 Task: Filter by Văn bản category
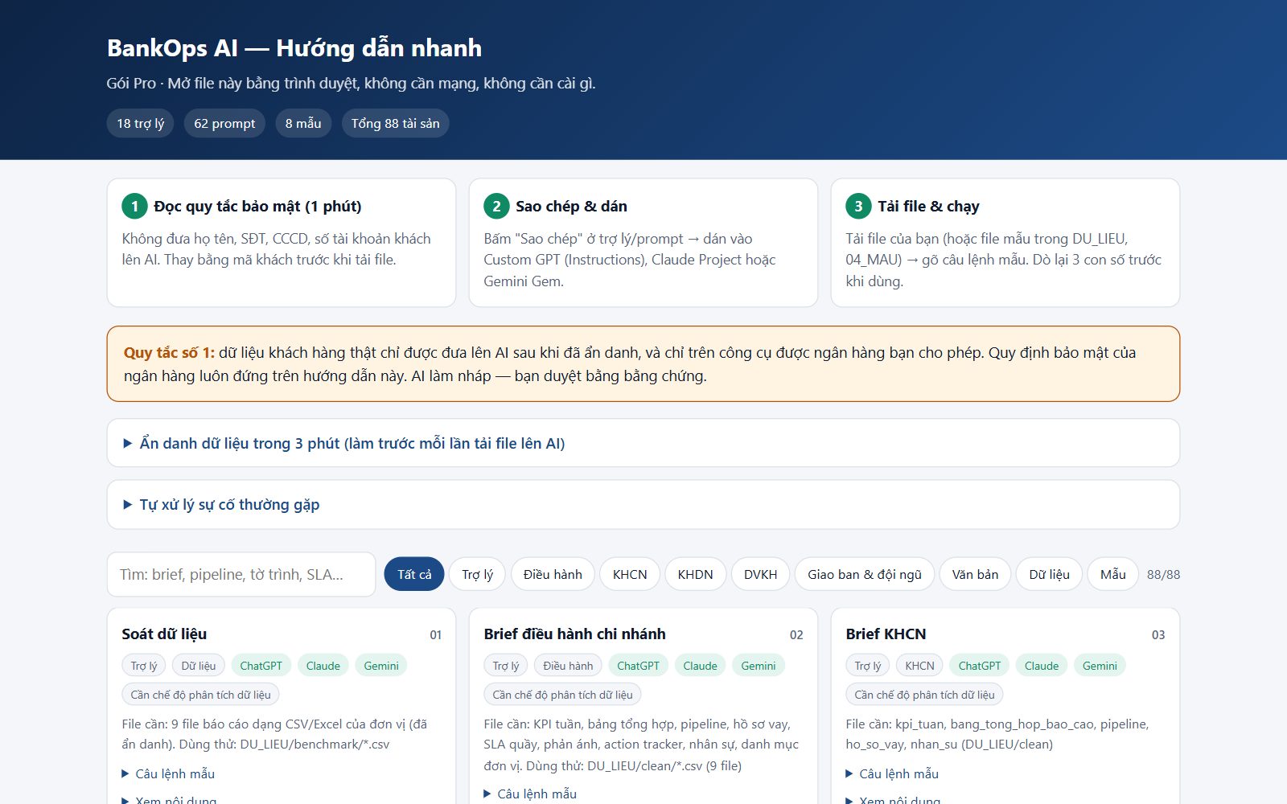coord(975,574)
